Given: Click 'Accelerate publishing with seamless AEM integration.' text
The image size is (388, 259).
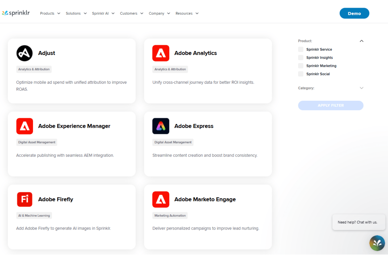Looking at the screenshot, I should 65,155.
